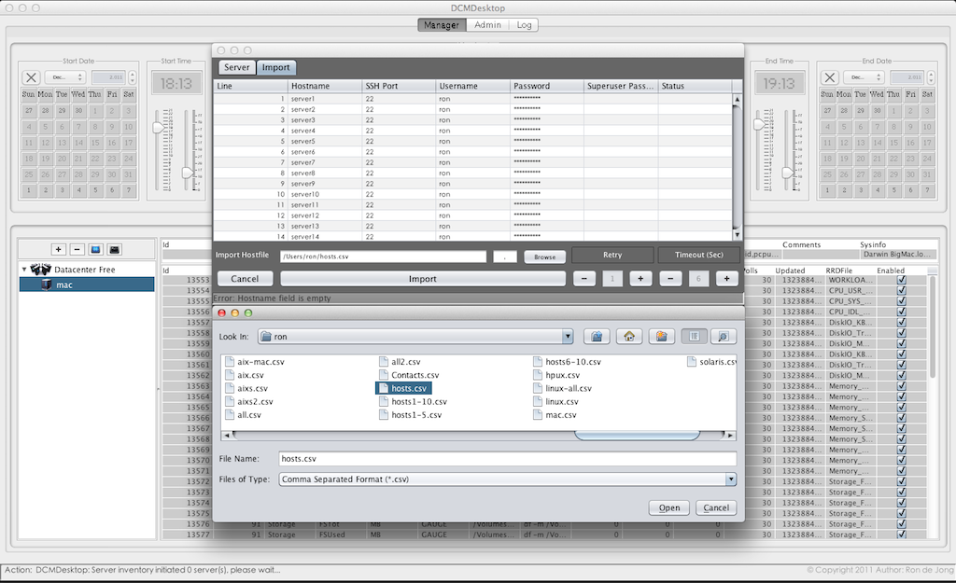
Task: Switch to the Admin tab
Action: (x=487, y=25)
